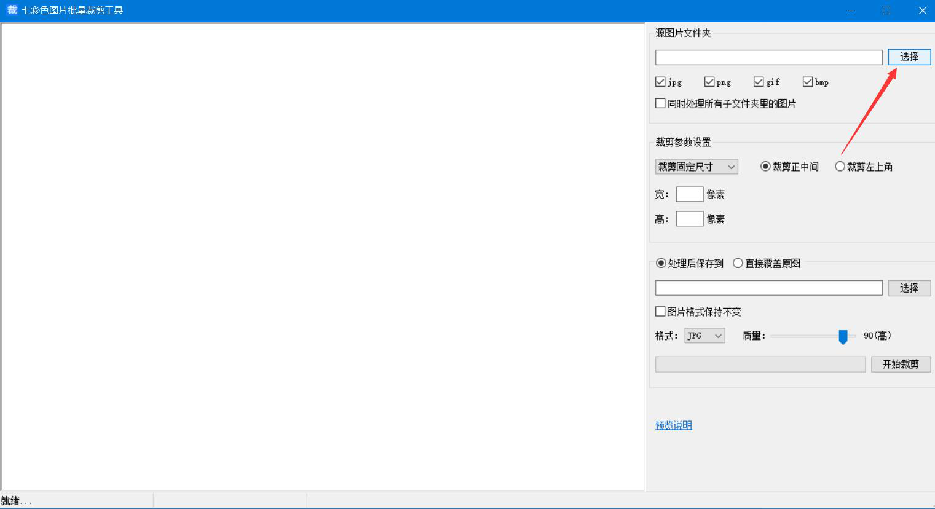Enable keep image format unchanged checkbox
Screen dimensions: 935x509
(x=660, y=312)
